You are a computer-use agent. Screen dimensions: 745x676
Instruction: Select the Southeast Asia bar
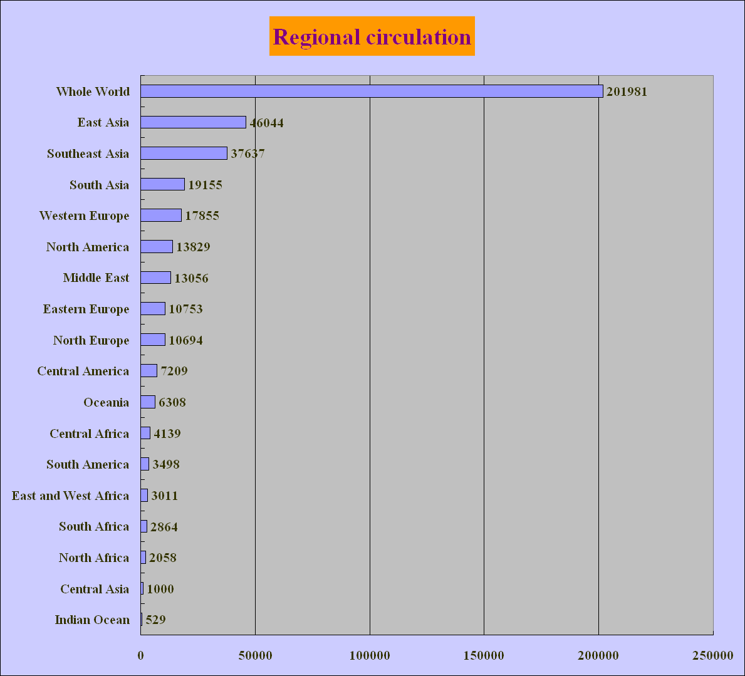coord(184,153)
